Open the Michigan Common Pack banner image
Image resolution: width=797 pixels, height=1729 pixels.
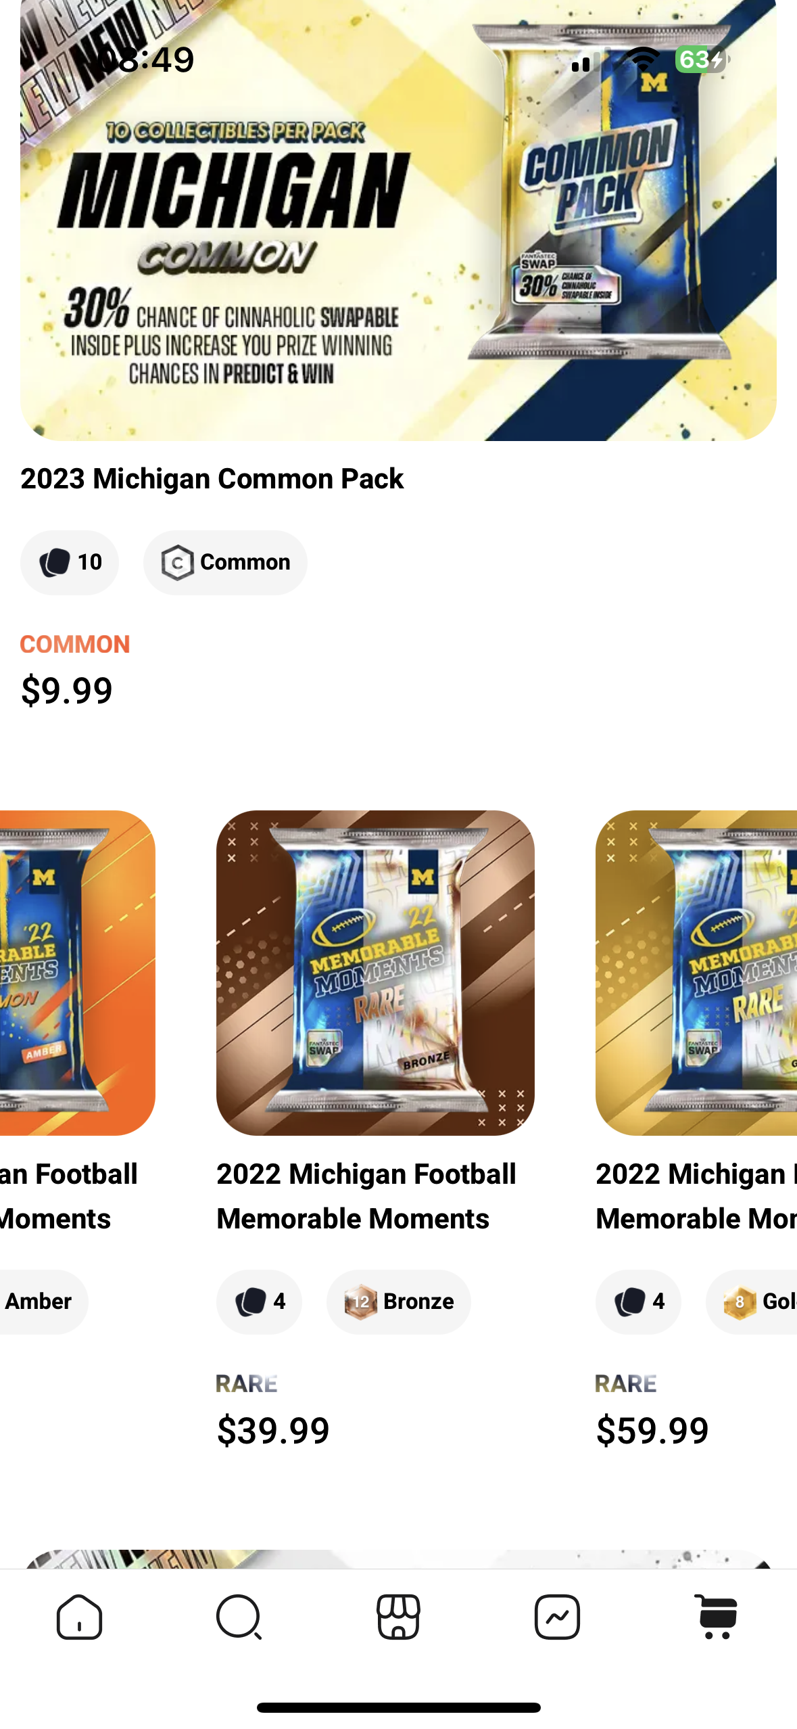(398, 221)
